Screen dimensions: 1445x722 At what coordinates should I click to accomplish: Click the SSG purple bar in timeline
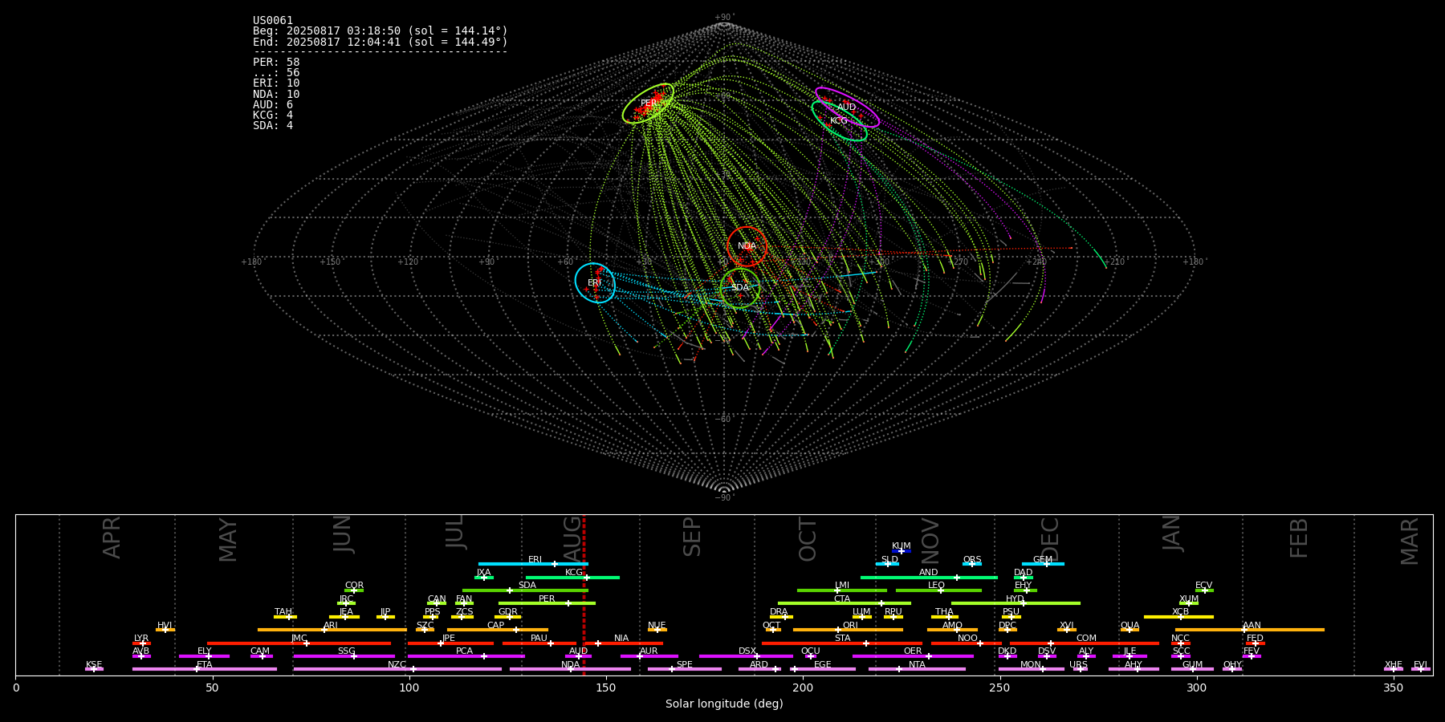pyautogui.click(x=344, y=656)
